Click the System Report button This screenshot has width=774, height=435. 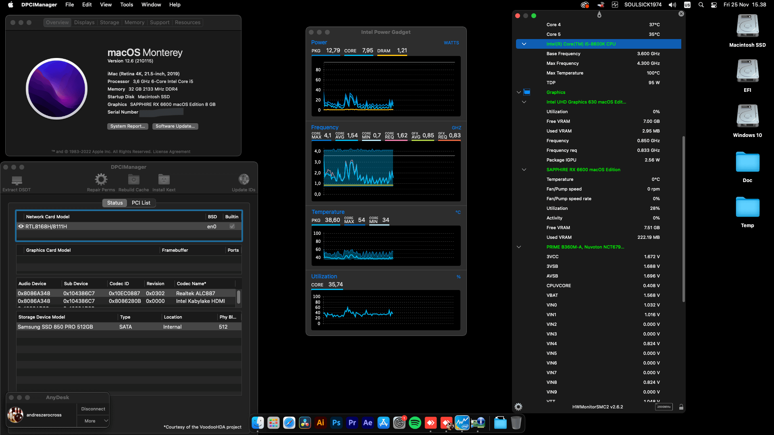128,126
